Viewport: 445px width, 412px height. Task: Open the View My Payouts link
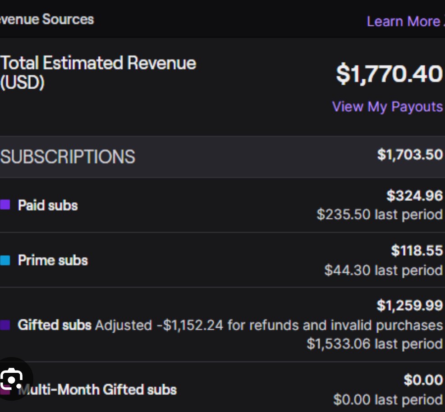(387, 107)
